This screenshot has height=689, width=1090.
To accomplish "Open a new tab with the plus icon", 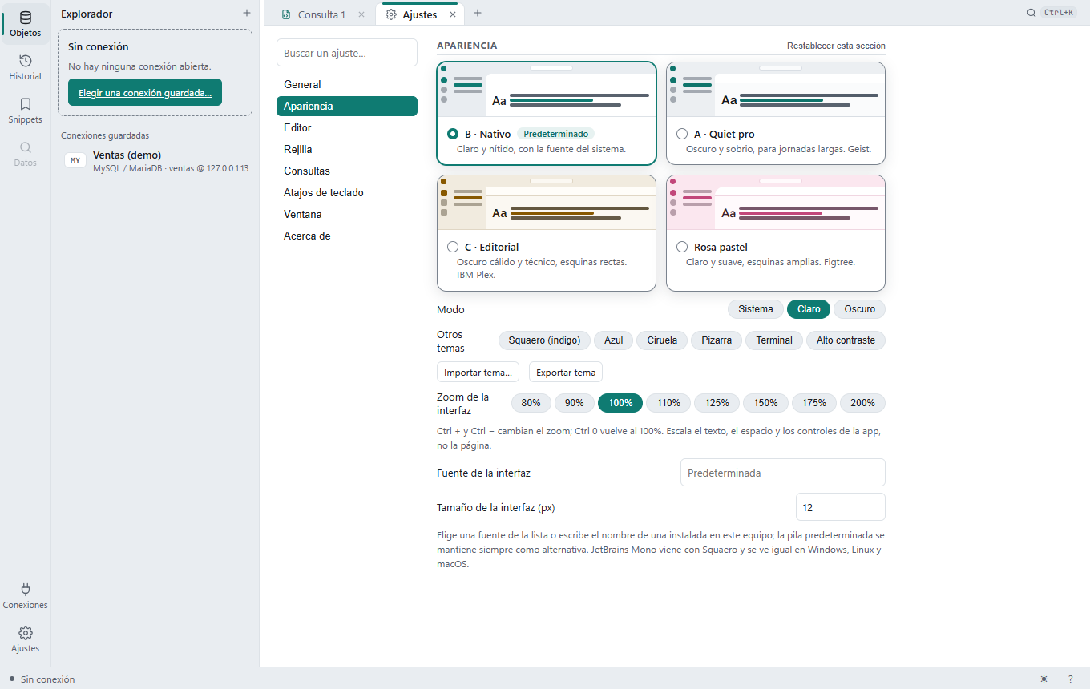I will (x=478, y=14).
